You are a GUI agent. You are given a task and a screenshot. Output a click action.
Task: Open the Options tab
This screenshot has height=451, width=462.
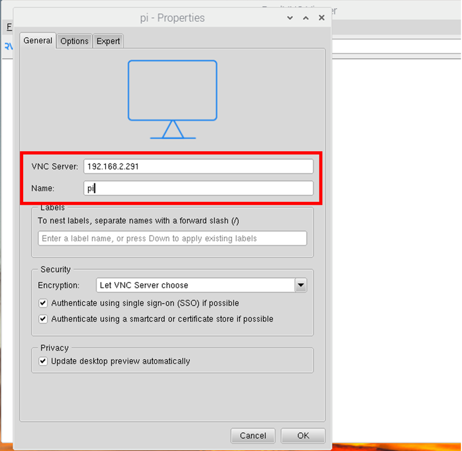coord(74,41)
